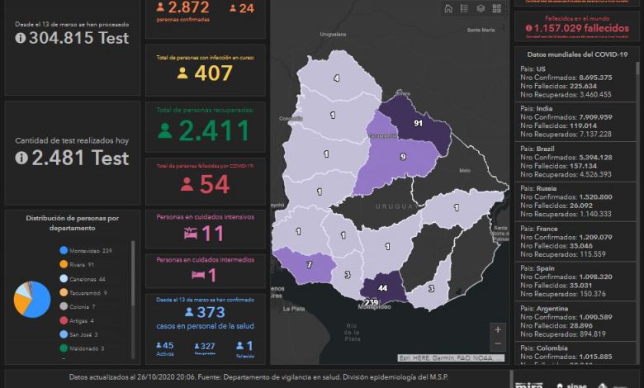Viewport: 644px width, 388px height.
Task: Click the intensive care bed icon
Action: click(x=190, y=234)
